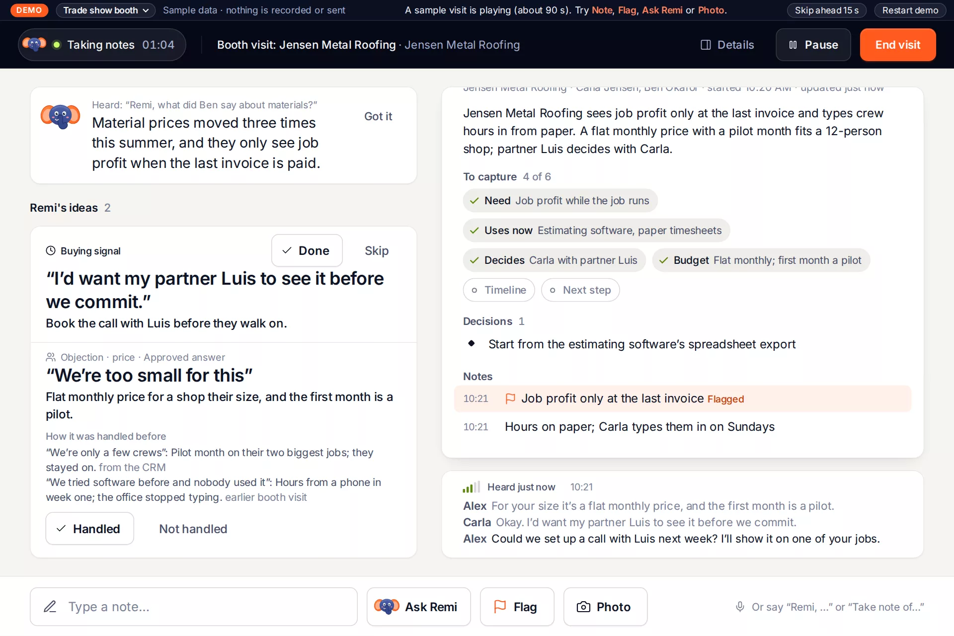Click the orange Note hint link
The width and height of the screenshot is (954, 636).
point(602,10)
